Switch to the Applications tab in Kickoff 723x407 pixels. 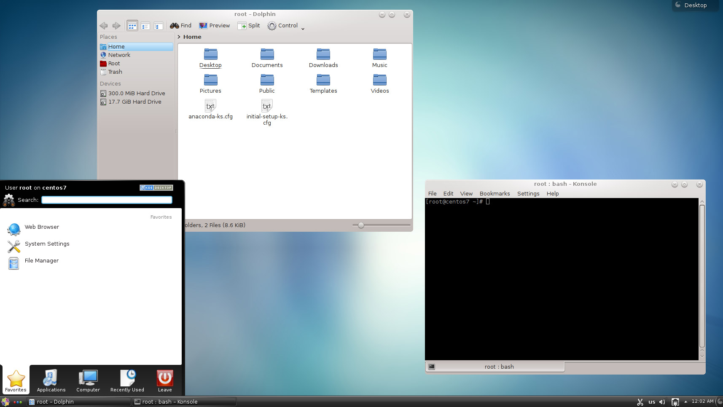50,380
